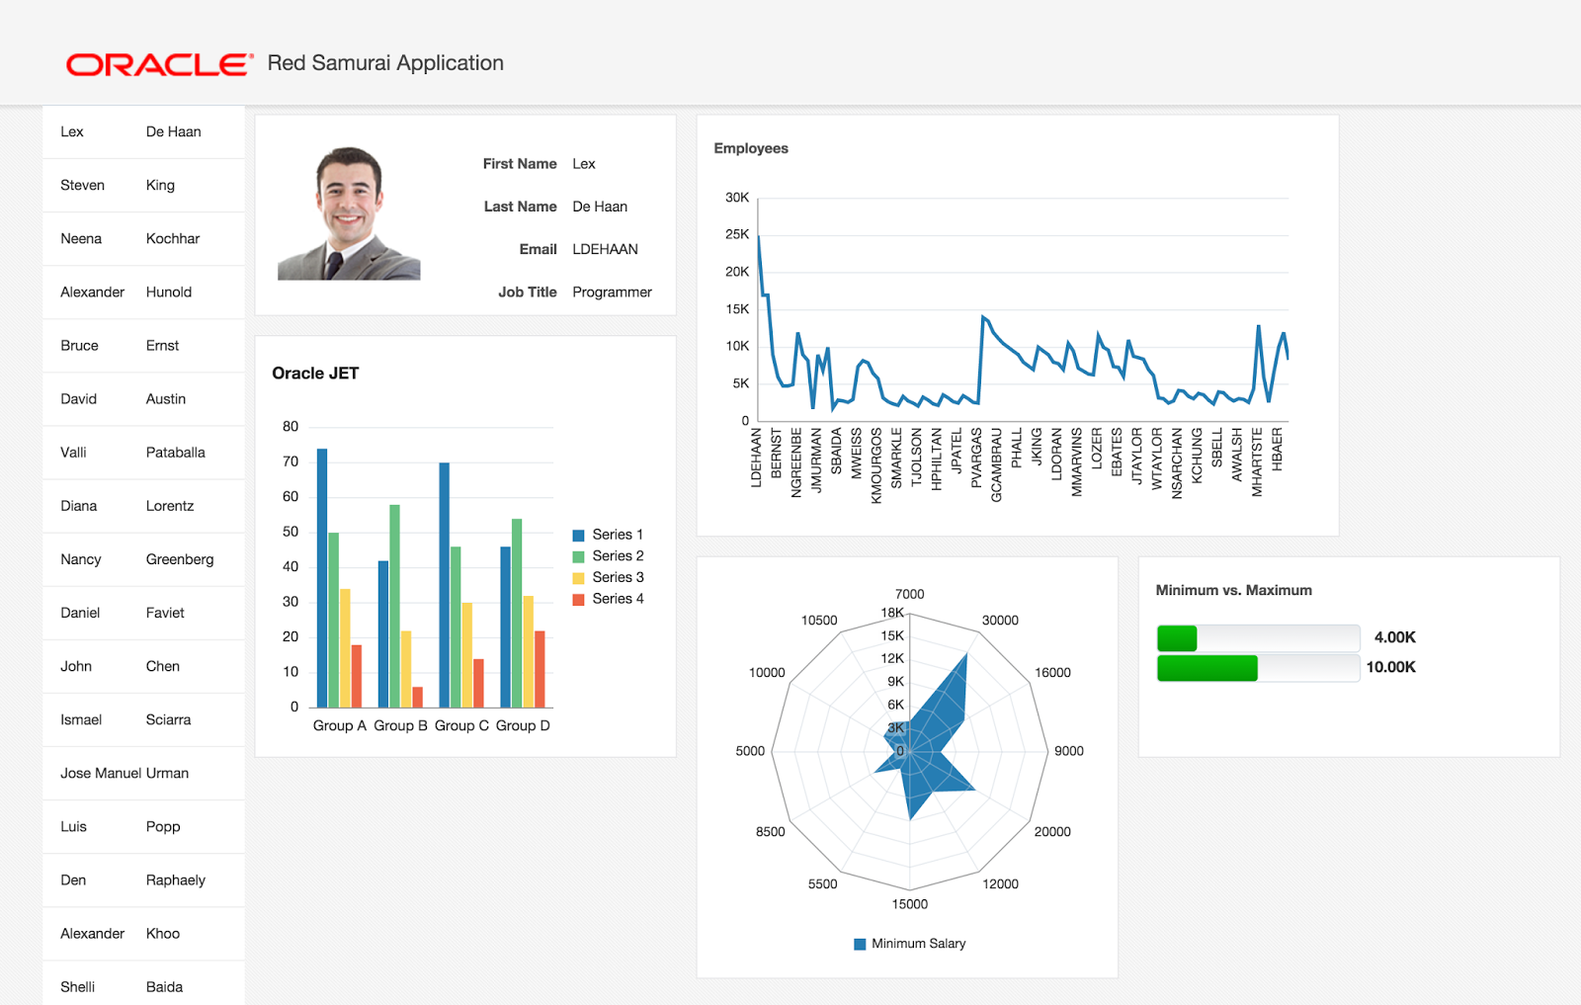Toggle Series 3 visibility in the legend
This screenshot has width=1581, height=1005.
[578, 577]
